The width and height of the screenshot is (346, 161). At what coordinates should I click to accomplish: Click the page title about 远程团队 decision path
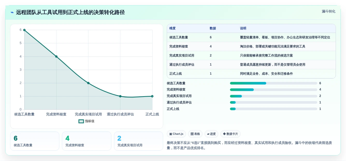(x=70, y=12)
